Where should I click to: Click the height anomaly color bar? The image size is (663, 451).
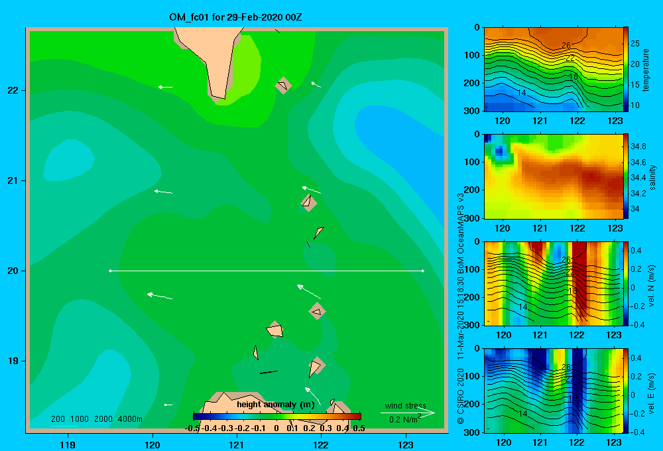[277, 417]
